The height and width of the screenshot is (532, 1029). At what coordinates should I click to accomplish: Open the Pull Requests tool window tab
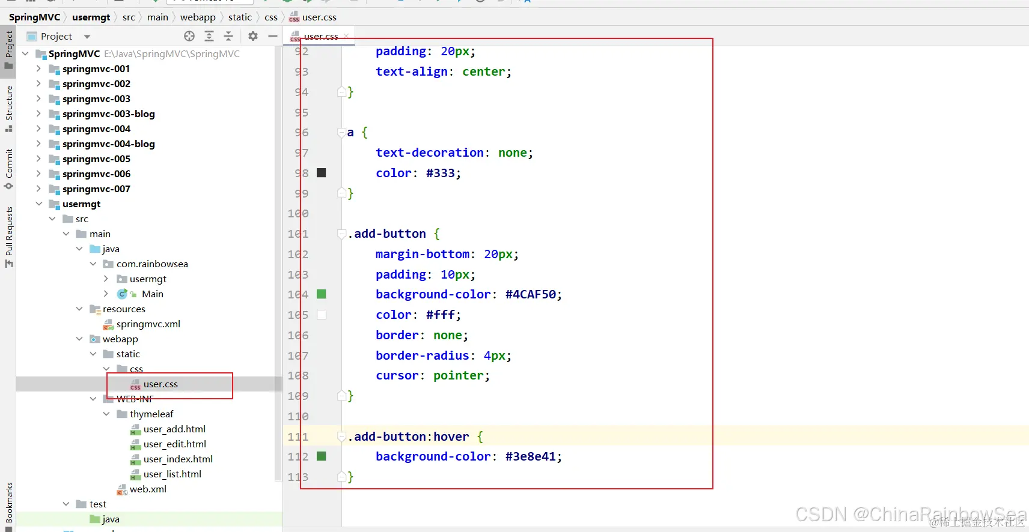pyautogui.click(x=8, y=237)
